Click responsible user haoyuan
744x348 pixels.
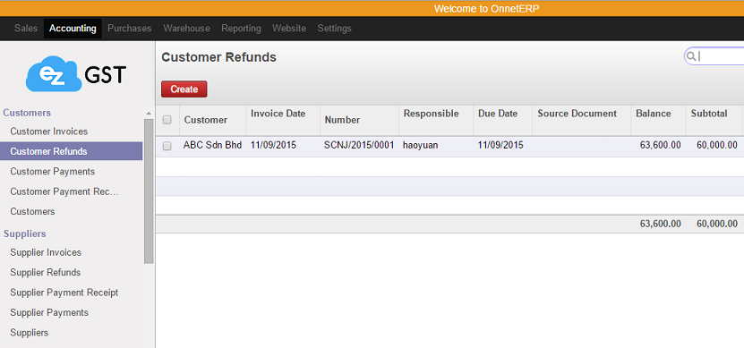(421, 146)
